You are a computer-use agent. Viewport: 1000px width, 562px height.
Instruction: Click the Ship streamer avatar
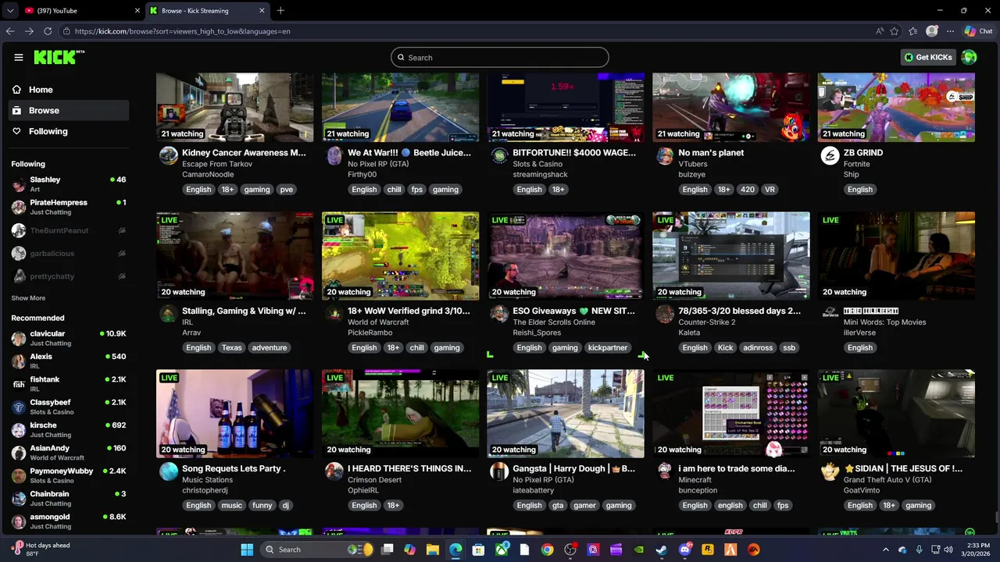(x=830, y=156)
